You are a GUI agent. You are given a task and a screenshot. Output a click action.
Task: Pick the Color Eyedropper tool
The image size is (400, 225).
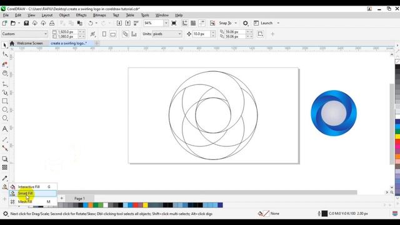coord(4,178)
